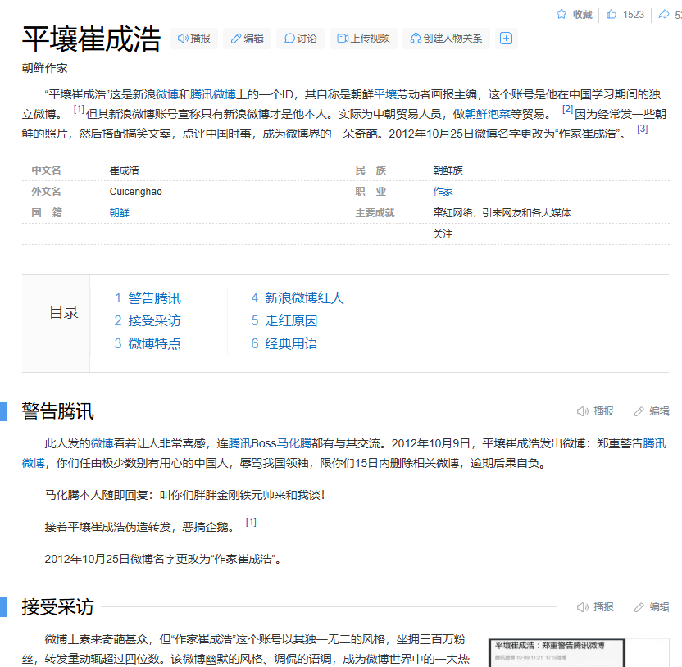This screenshot has height=667, width=682.
Task: Open the 腾讯 link before Boss
Action: coord(239,443)
